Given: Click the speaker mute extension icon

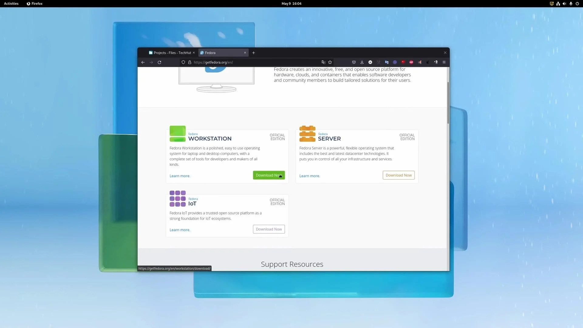Looking at the screenshot, I should 419,62.
